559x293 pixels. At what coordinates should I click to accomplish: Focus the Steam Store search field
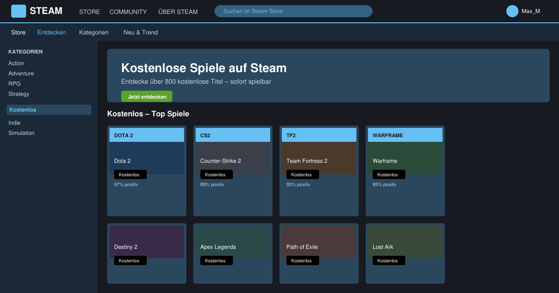(293, 11)
